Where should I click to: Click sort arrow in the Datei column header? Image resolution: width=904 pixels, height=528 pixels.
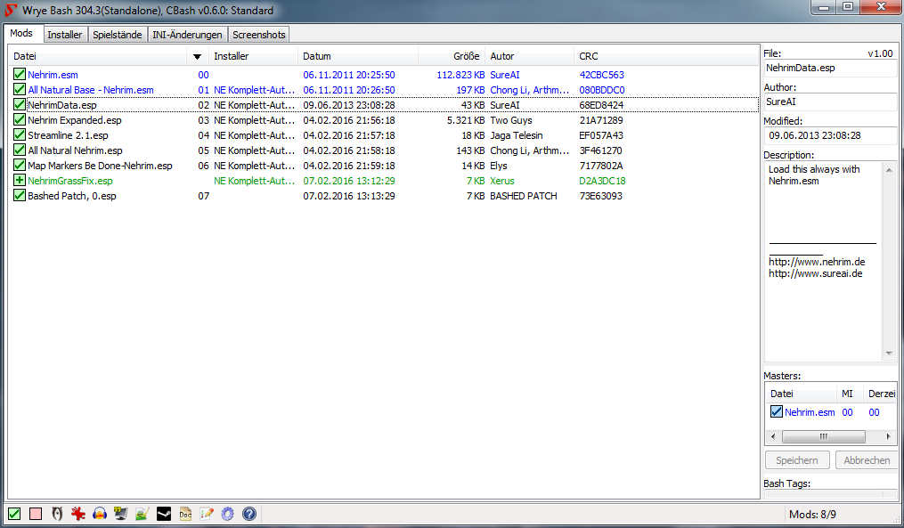pos(197,57)
